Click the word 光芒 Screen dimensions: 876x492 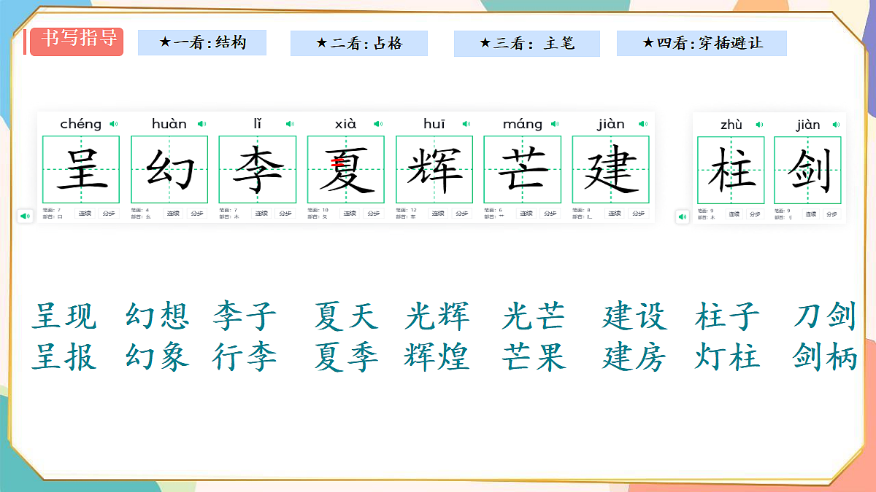[534, 316]
